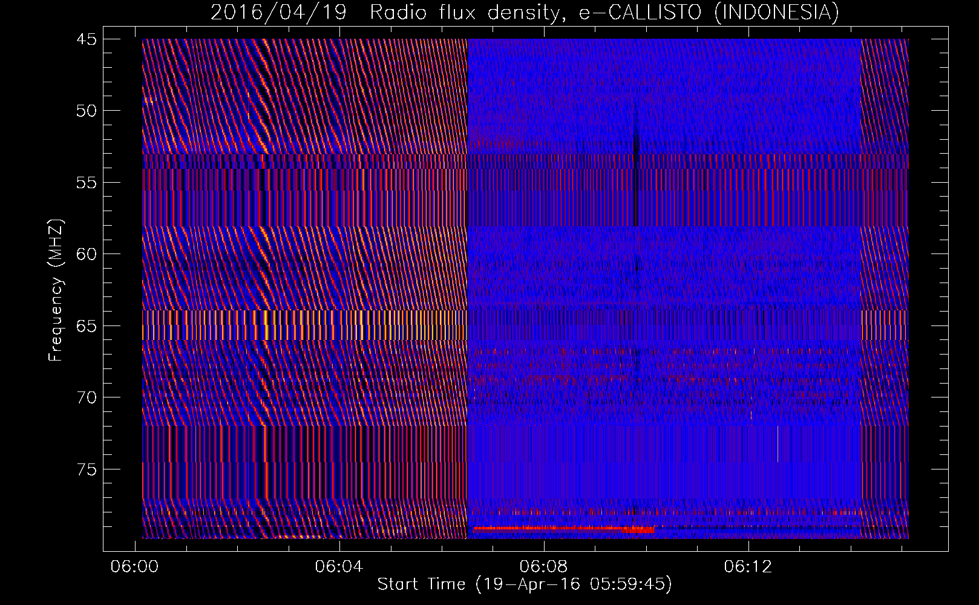Click the 'Frequency (MHZ)' axis label
Viewport: 979px width, 605px height.
tap(56, 290)
